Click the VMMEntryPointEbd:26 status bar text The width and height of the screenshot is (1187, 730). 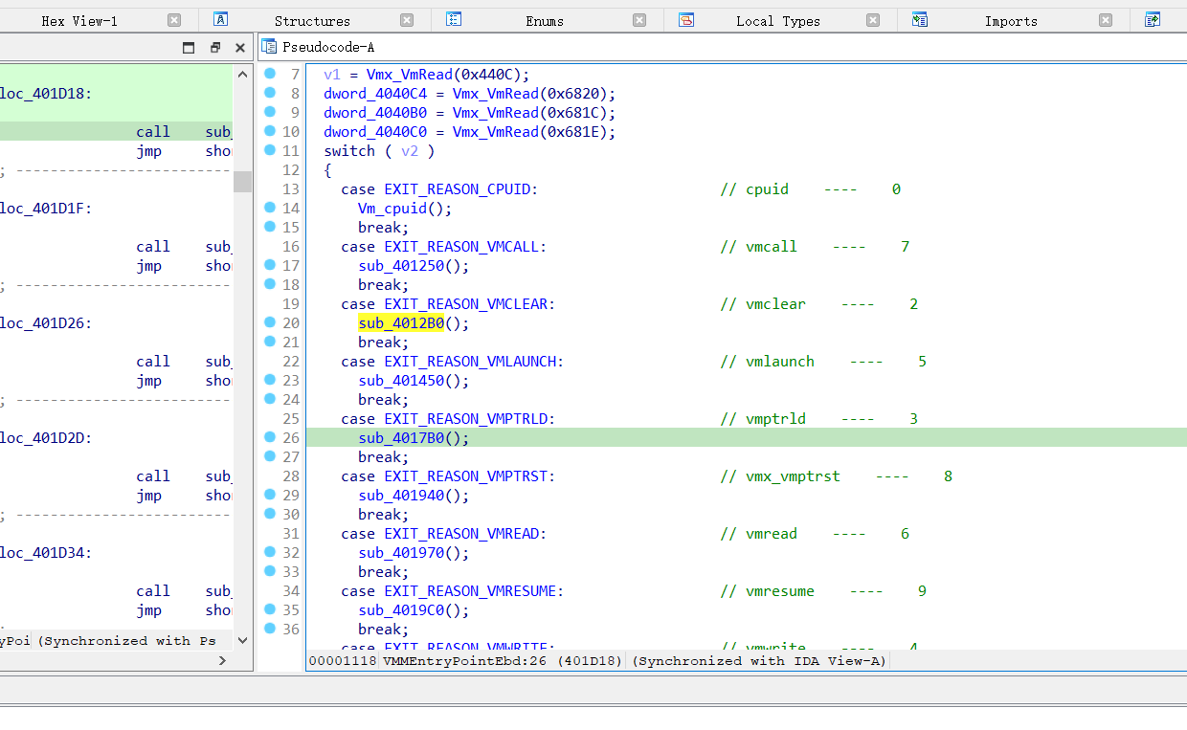464,661
